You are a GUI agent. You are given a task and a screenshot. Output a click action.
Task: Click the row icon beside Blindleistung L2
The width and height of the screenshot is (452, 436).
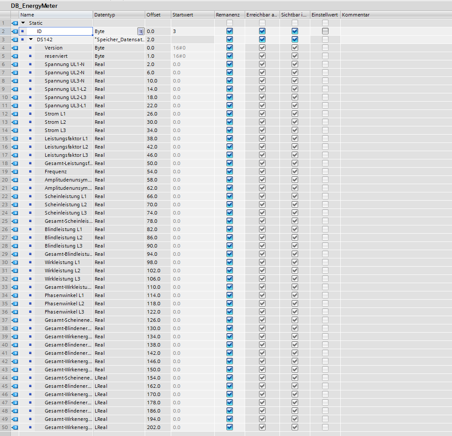coord(15,238)
